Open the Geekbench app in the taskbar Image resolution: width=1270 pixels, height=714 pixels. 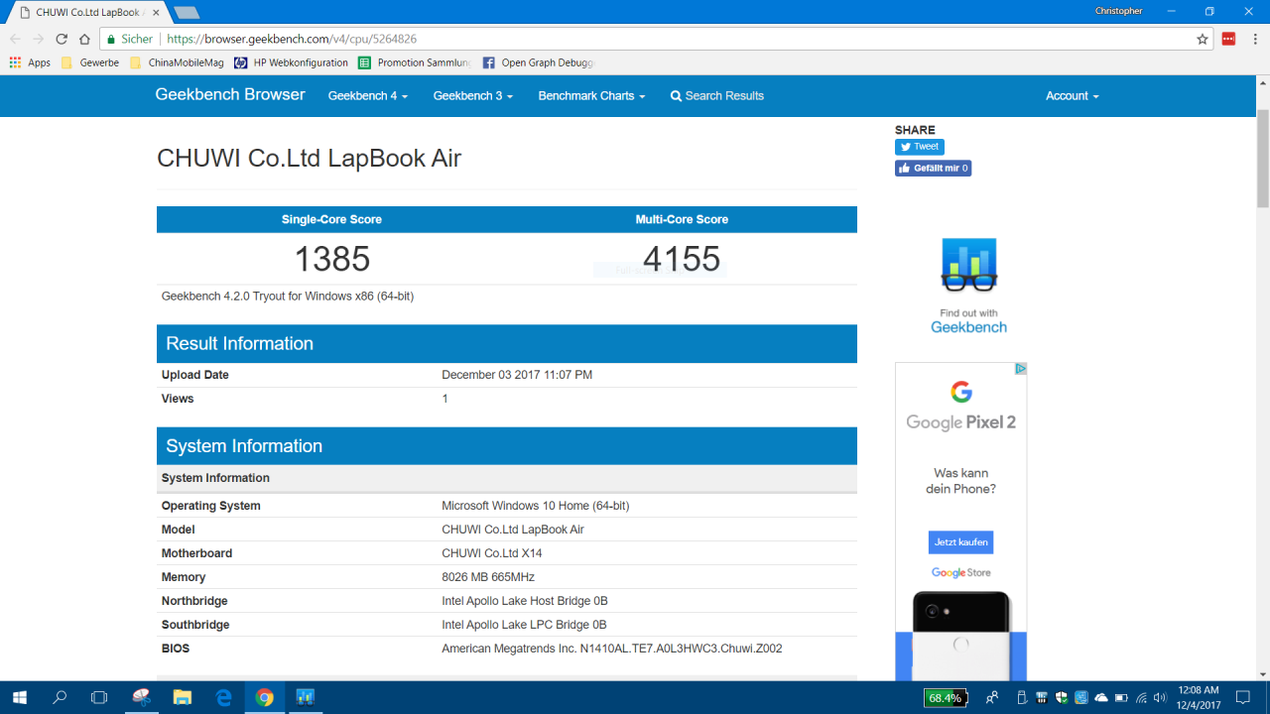305,697
